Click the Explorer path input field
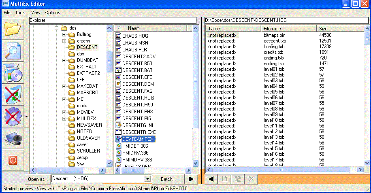371x193 pixels. pos(113,20)
